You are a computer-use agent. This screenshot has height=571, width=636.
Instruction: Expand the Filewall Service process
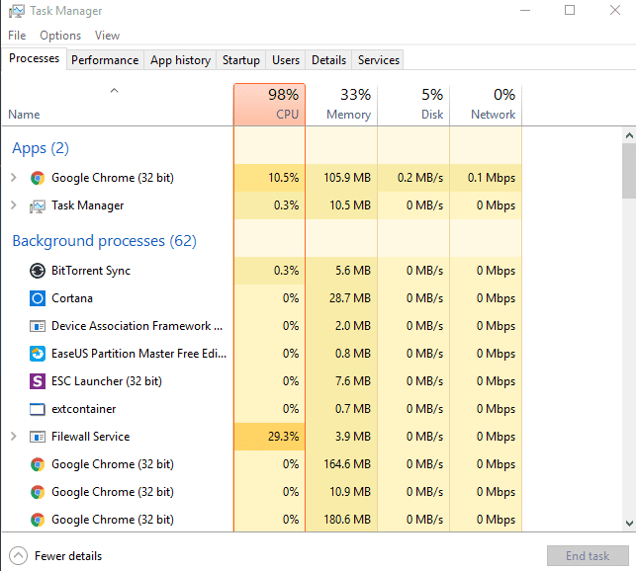[x=14, y=436]
